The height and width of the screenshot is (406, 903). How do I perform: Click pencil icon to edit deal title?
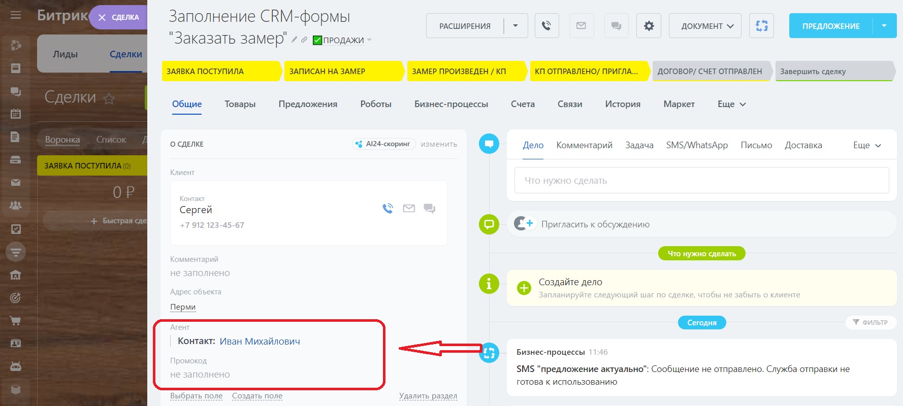[294, 40]
